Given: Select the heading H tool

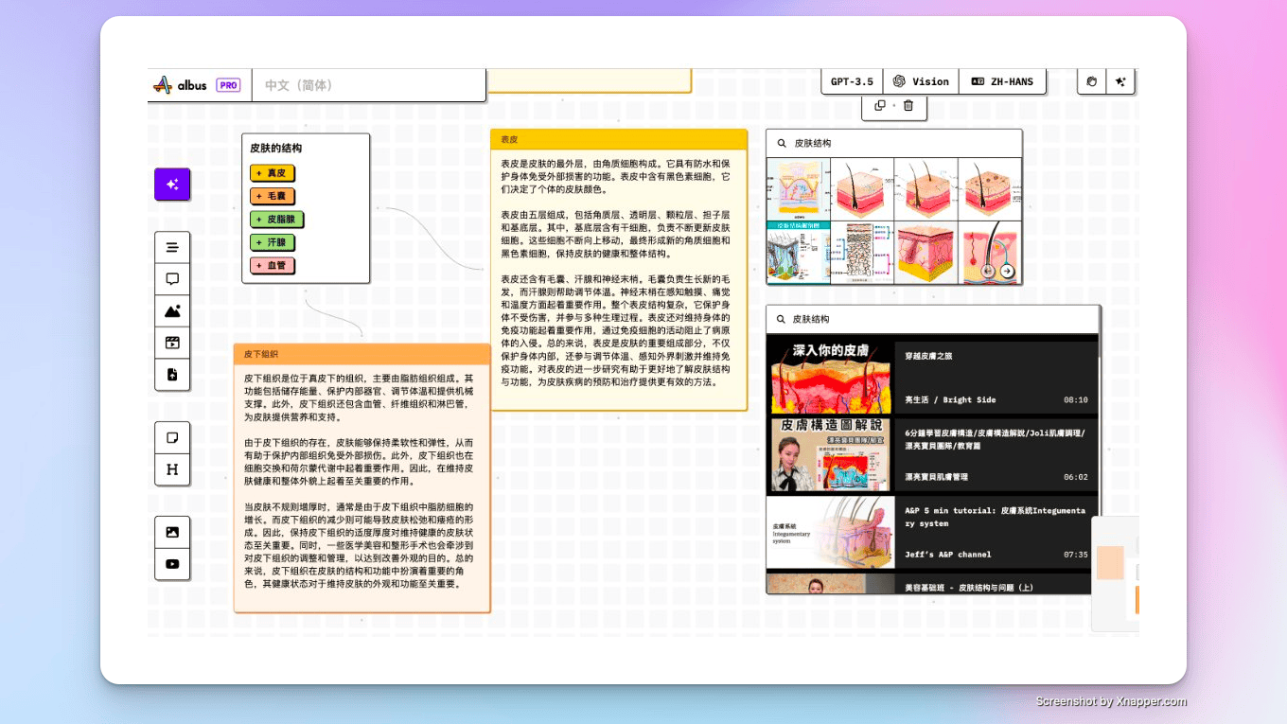Looking at the screenshot, I should click(172, 469).
